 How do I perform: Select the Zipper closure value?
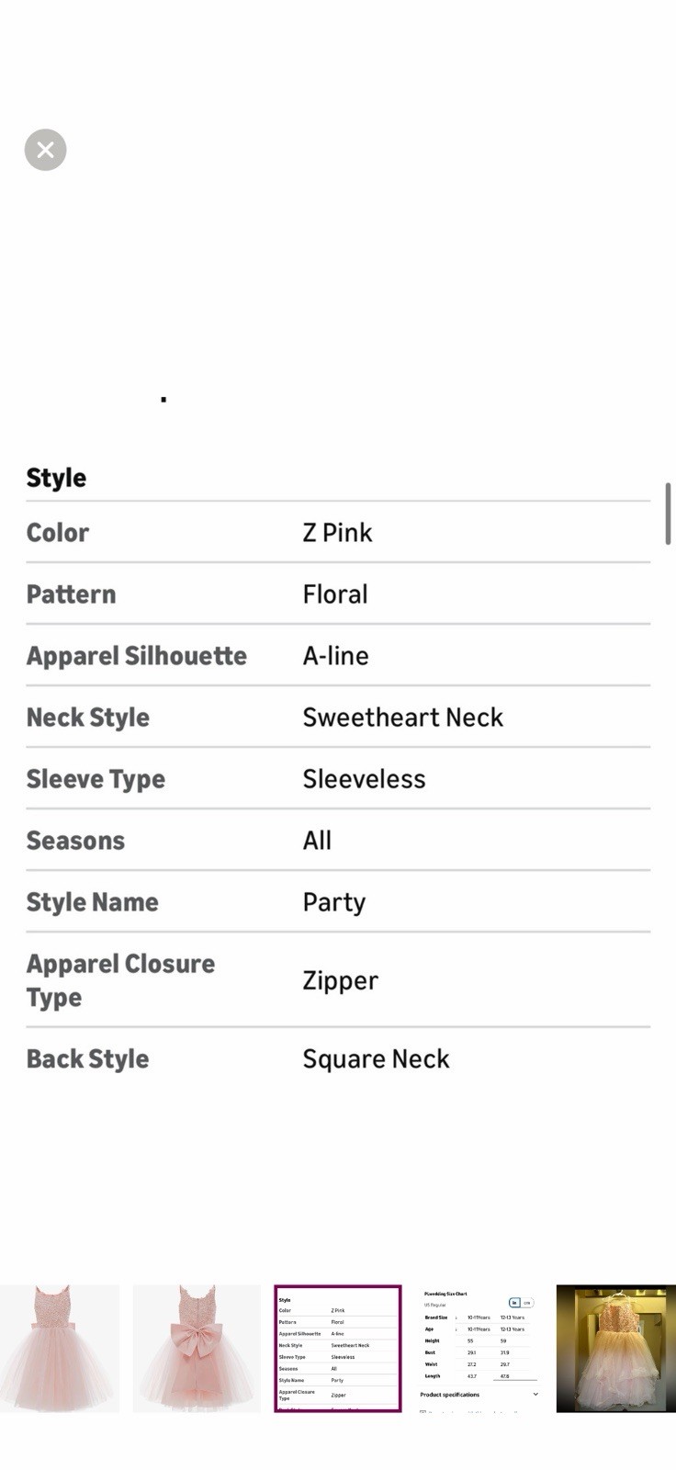click(x=341, y=981)
